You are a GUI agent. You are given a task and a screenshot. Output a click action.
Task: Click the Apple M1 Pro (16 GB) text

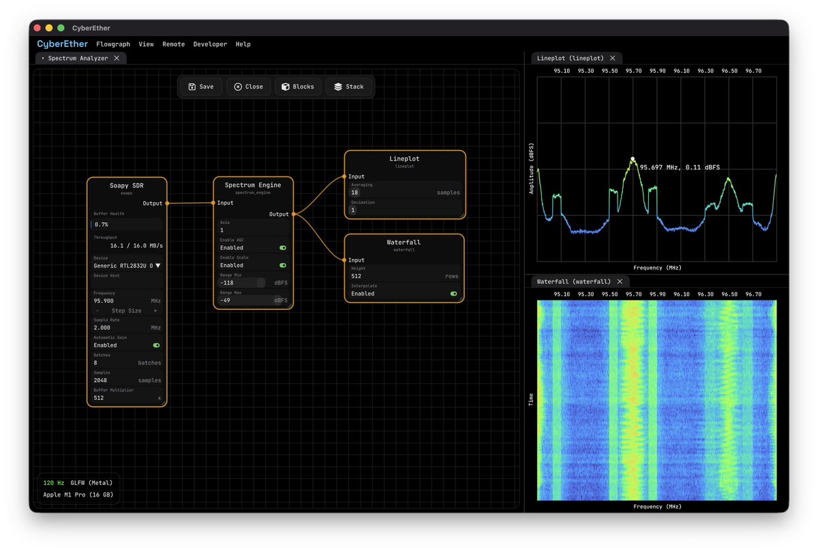[x=78, y=495]
